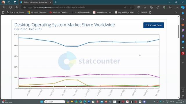
Task: Open the sidebar Search icon
Action: click(x=183, y=19)
